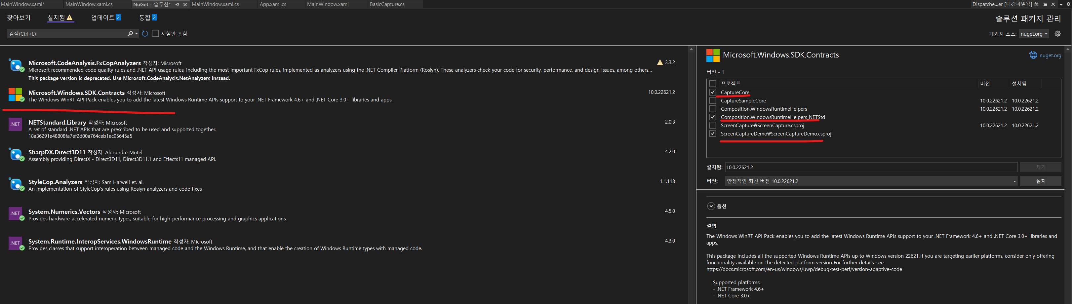Click the consolidate count badge 2
This screenshot has height=304, width=1072.
(154, 18)
